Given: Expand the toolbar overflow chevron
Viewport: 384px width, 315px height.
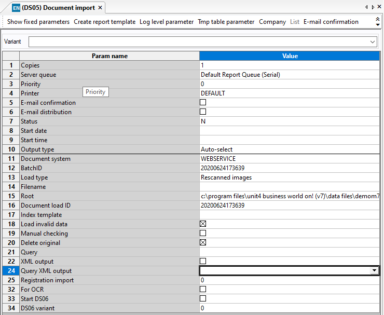Looking at the screenshot, I should (377, 22).
